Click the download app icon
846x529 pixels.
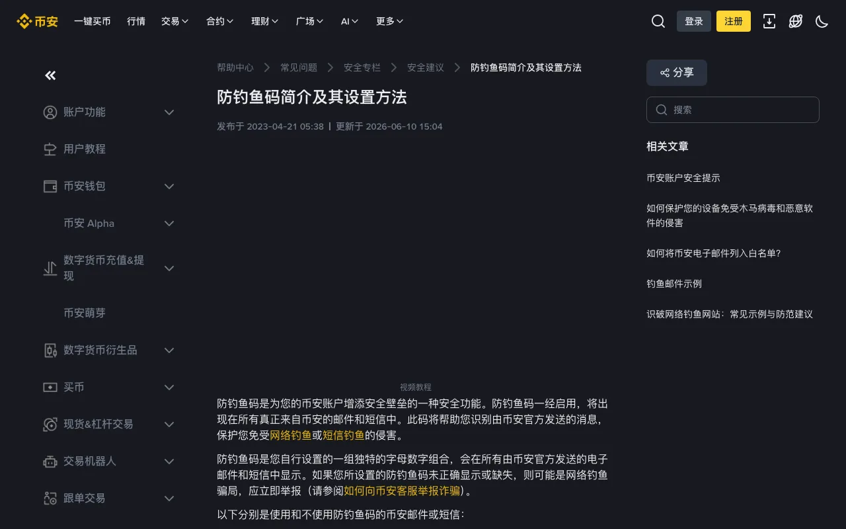click(769, 21)
